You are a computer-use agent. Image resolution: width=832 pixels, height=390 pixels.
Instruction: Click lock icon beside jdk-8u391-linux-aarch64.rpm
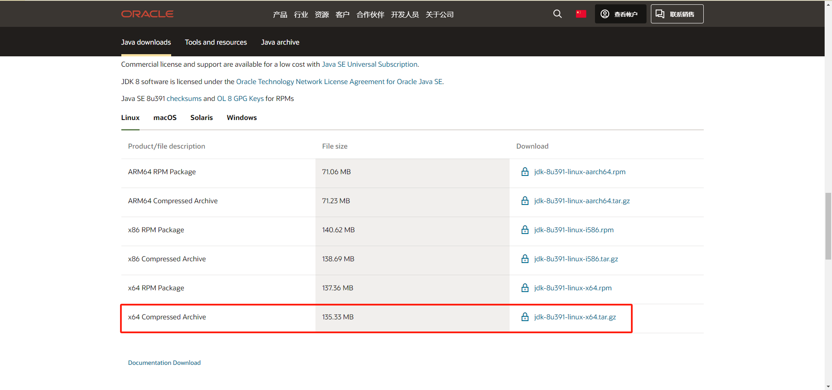coord(525,172)
